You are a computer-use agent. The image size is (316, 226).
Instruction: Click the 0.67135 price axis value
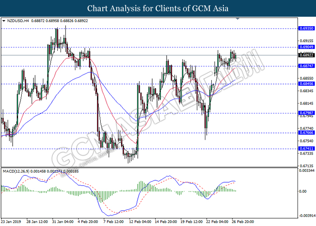click(x=307, y=166)
